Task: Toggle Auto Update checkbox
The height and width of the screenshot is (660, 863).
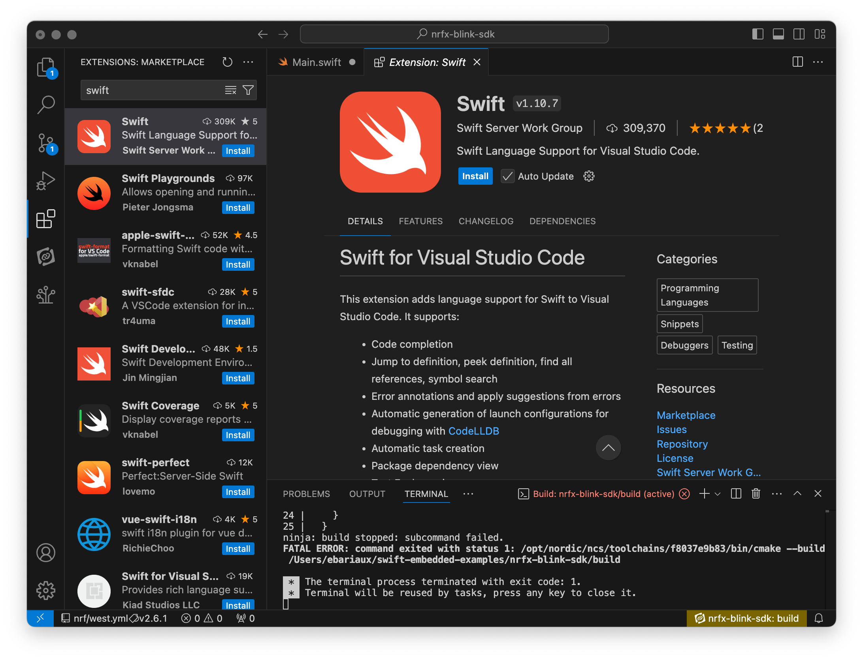Action: [507, 176]
